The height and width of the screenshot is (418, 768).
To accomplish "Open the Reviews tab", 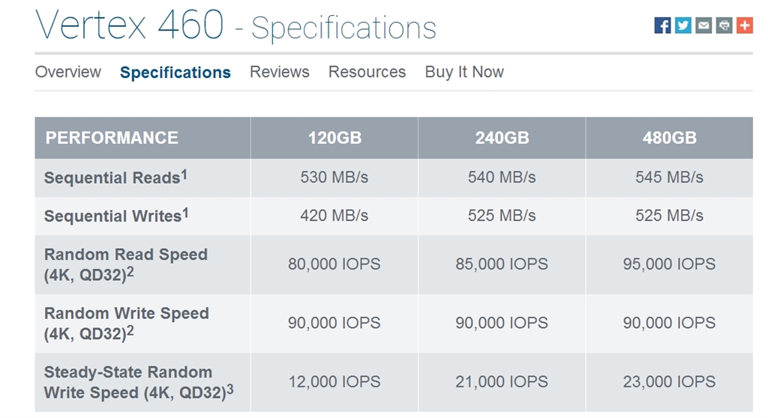I will coord(280,72).
